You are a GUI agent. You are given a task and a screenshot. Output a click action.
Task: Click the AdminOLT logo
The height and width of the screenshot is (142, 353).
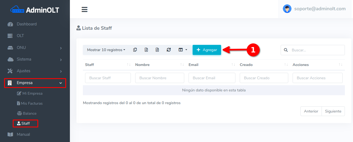(35, 10)
